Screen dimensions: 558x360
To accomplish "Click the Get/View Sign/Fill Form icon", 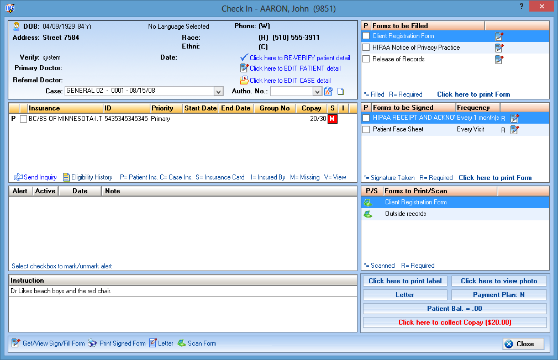I will coord(15,343).
